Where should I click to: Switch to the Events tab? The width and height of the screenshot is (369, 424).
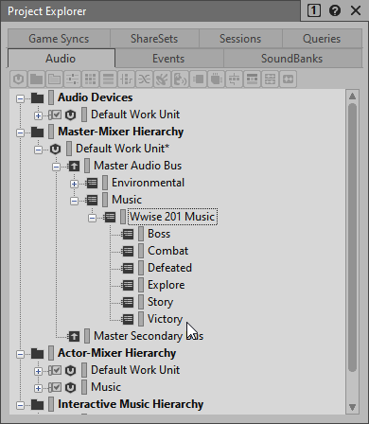(168, 59)
